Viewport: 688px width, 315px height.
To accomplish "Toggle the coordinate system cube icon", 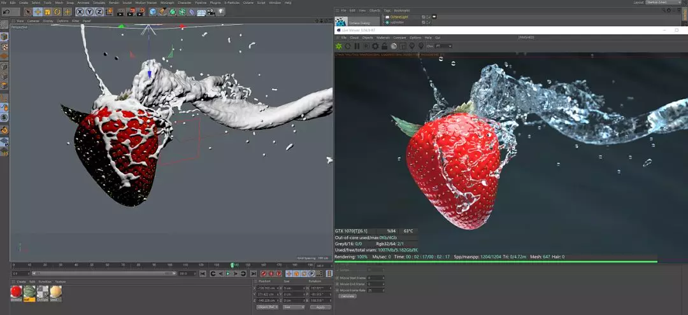I will 109,12.
